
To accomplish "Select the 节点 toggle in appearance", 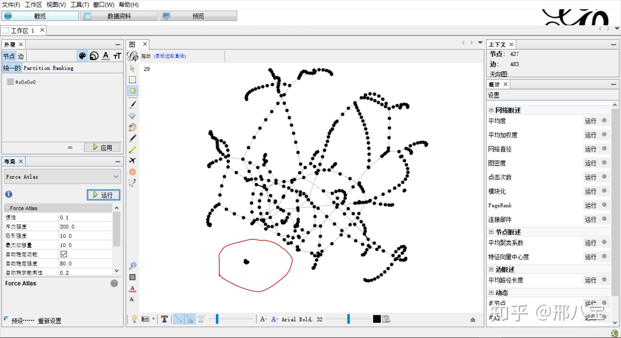I will coord(9,56).
